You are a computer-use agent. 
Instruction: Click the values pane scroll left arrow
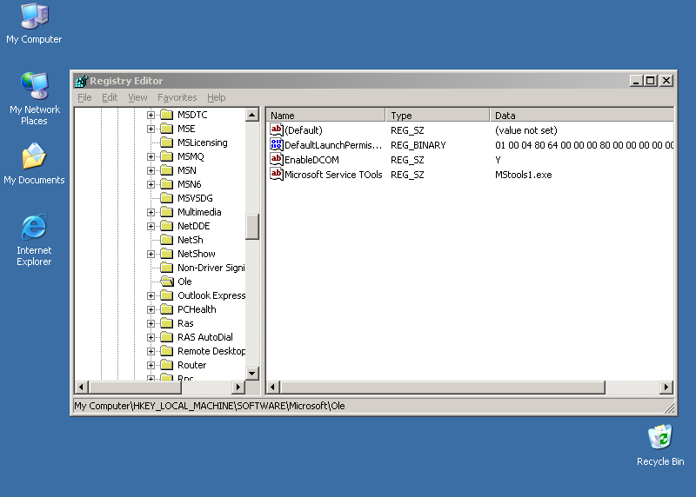(x=273, y=387)
